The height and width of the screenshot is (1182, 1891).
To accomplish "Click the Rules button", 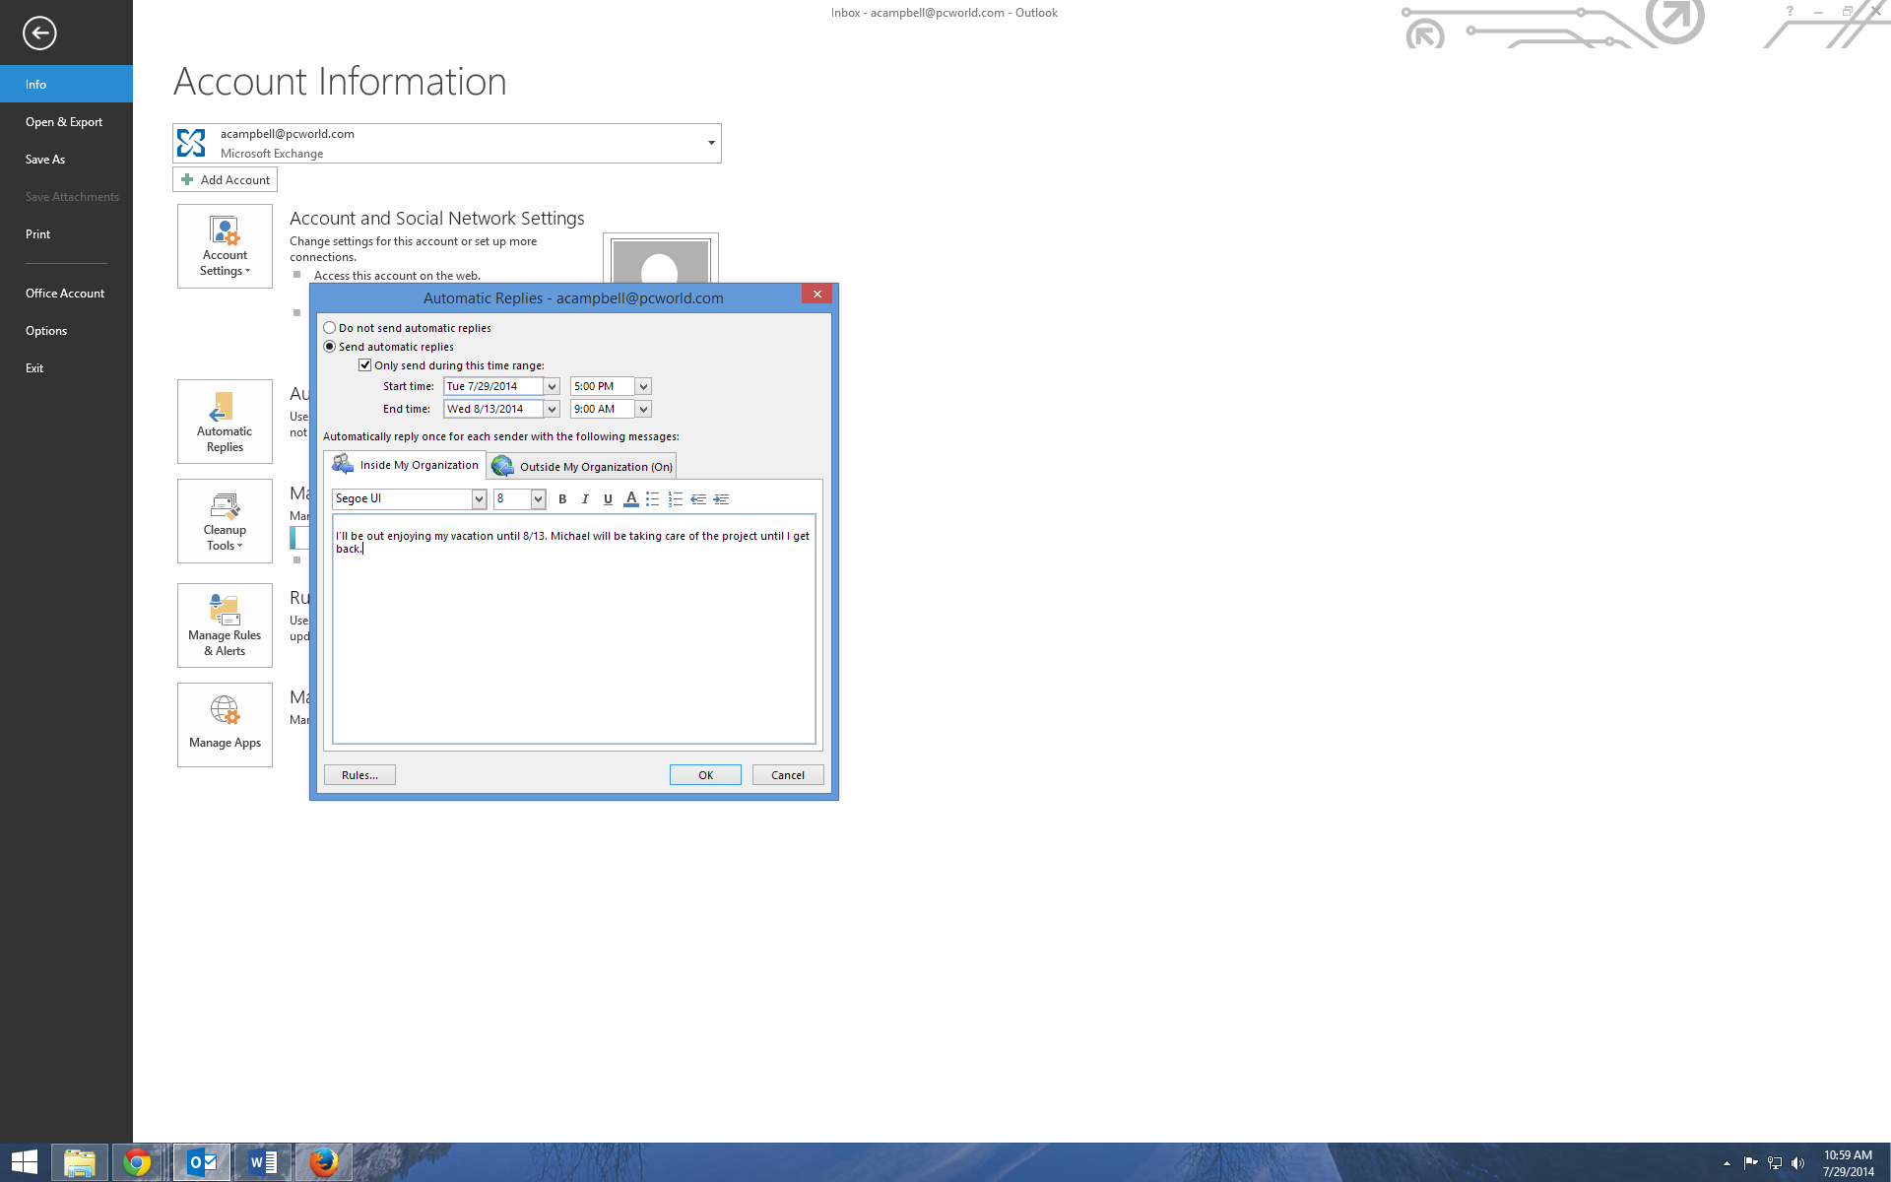I will pos(359,773).
